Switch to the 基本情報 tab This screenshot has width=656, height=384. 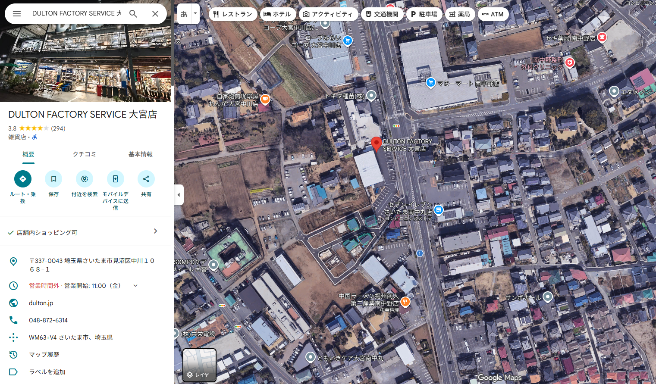coord(141,154)
